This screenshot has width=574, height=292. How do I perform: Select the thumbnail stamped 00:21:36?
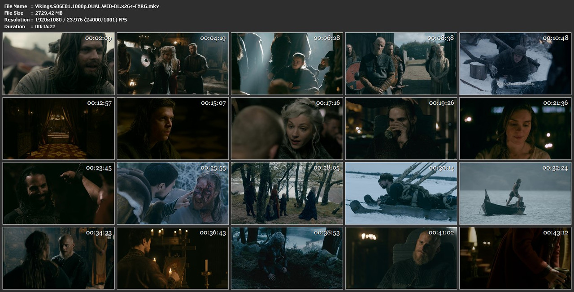tap(515, 129)
